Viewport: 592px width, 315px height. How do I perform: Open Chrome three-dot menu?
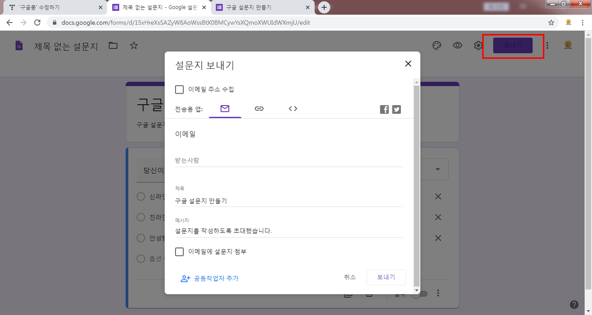click(583, 22)
